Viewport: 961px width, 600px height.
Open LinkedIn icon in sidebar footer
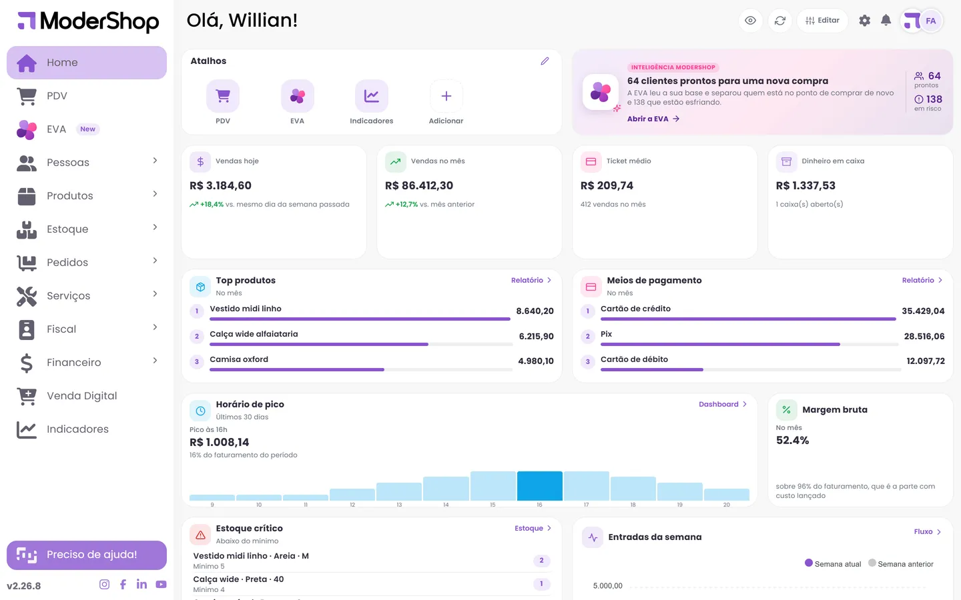pyautogui.click(x=141, y=585)
